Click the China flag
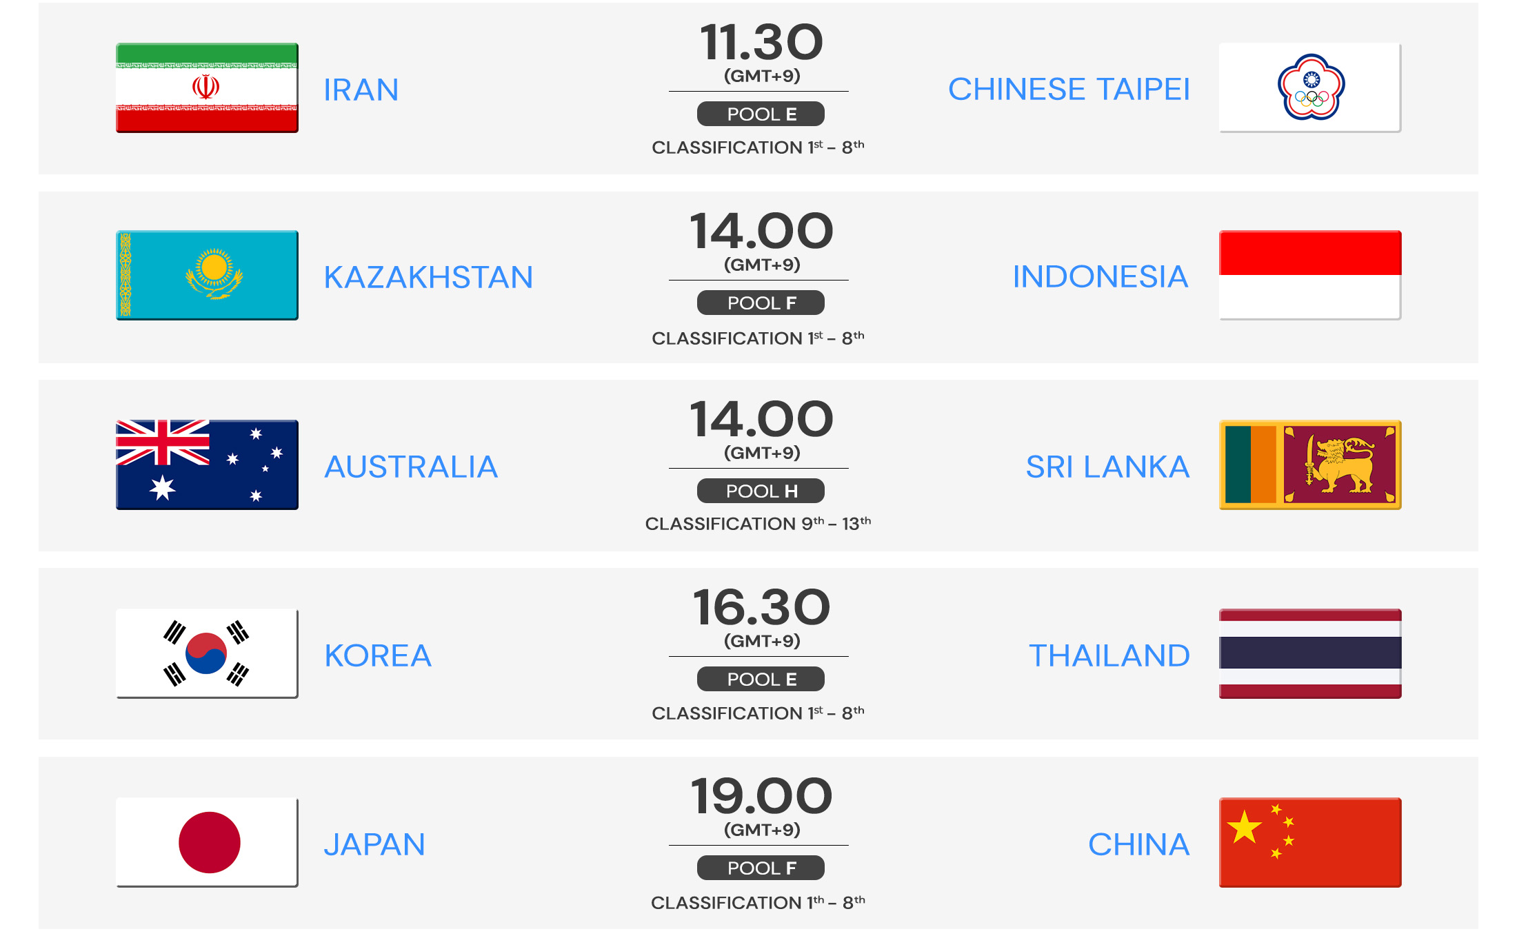 [1310, 842]
